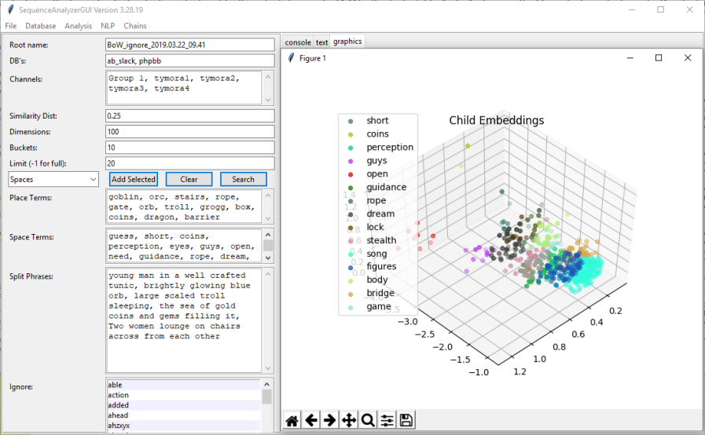Click the 'song' legend color marker

pyautogui.click(x=350, y=254)
